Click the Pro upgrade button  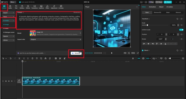[x=151, y=2]
